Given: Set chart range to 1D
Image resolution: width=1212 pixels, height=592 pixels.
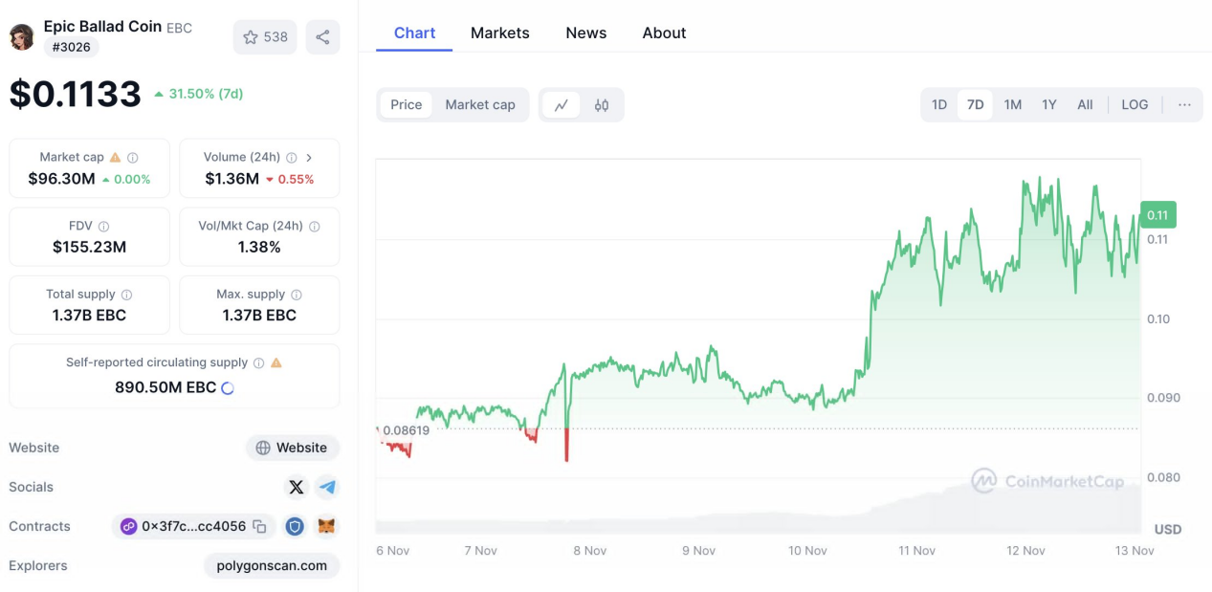Looking at the screenshot, I should coord(939,105).
